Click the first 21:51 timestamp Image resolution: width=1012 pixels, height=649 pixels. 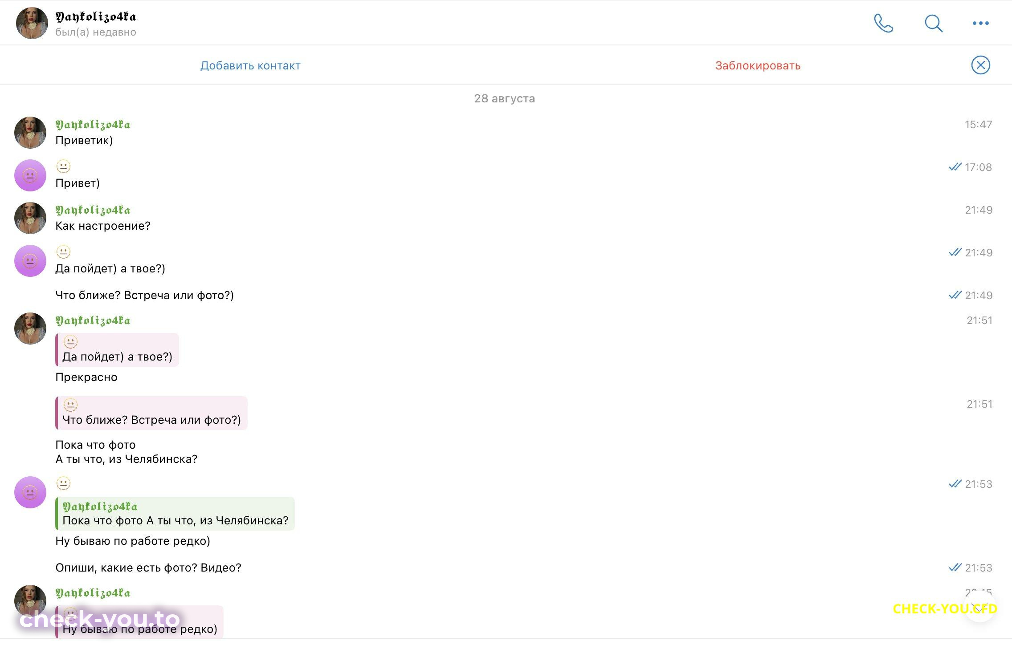979,320
